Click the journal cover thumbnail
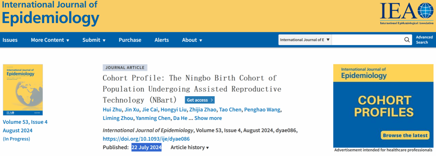 click(x=23, y=90)
